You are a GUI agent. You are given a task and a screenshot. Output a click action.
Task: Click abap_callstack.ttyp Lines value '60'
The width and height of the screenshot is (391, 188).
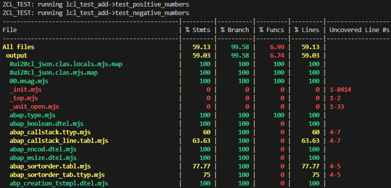(316, 132)
